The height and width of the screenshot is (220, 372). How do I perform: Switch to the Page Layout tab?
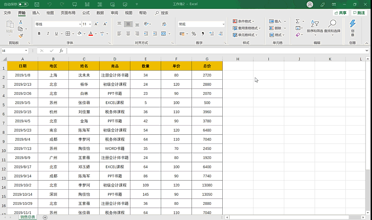coord(68,13)
